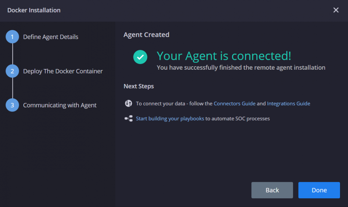The height and width of the screenshot is (207, 348).
Task: Open the Integrations Guide link
Action: click(x=288, y=103)
